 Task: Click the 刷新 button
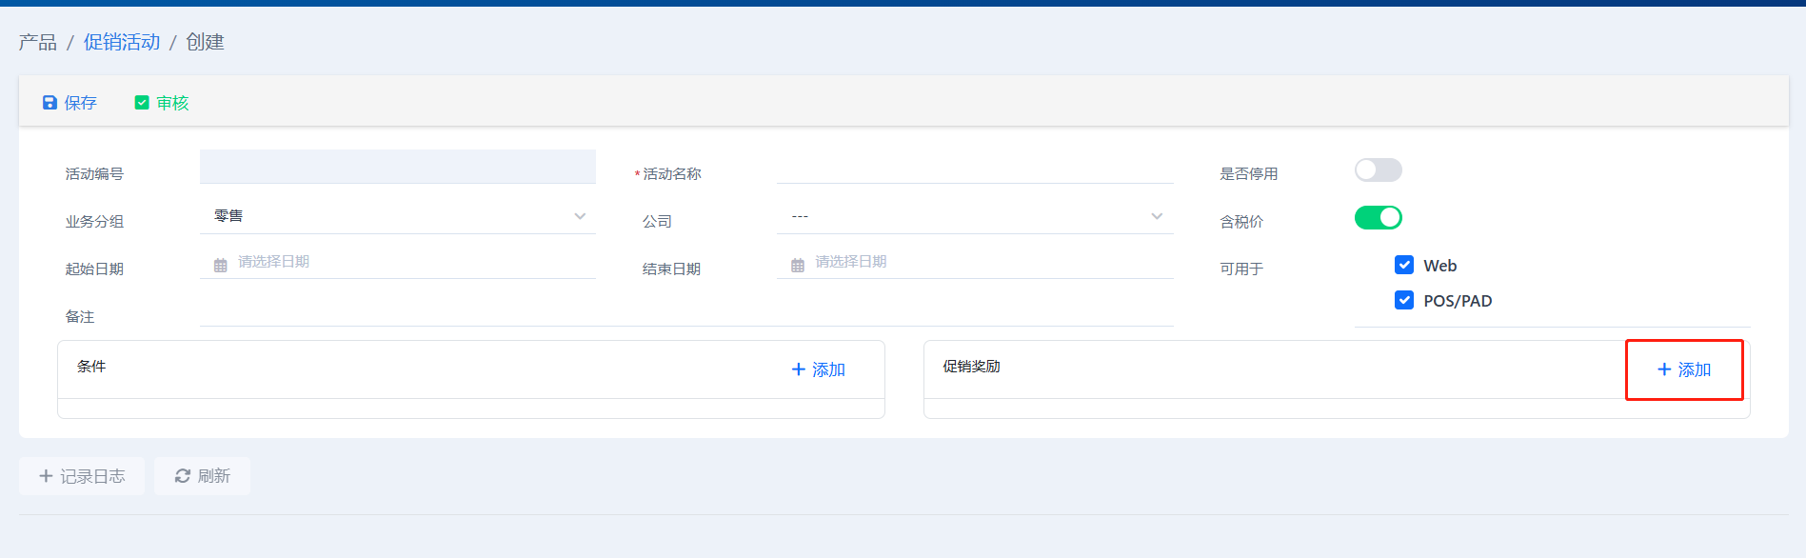click(x=203, y=476)
